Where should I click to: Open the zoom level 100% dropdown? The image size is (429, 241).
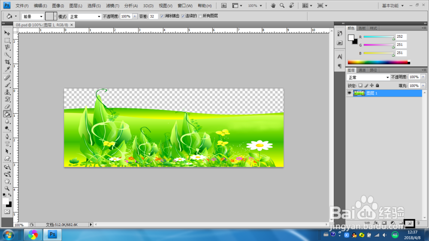[x=255, y=6]
